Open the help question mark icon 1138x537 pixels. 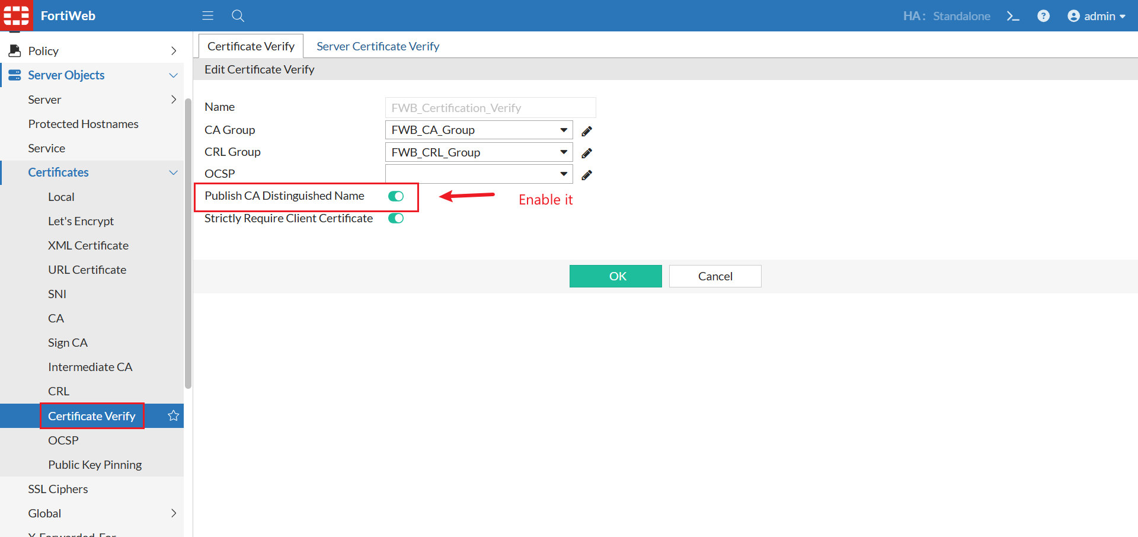pos(1044,16)
